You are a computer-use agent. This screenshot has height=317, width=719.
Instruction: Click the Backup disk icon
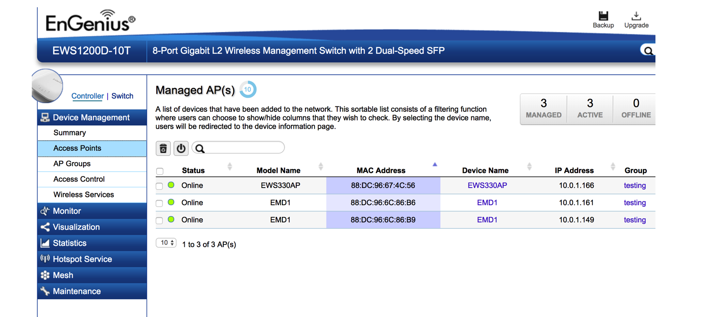[x=603, y=16]
